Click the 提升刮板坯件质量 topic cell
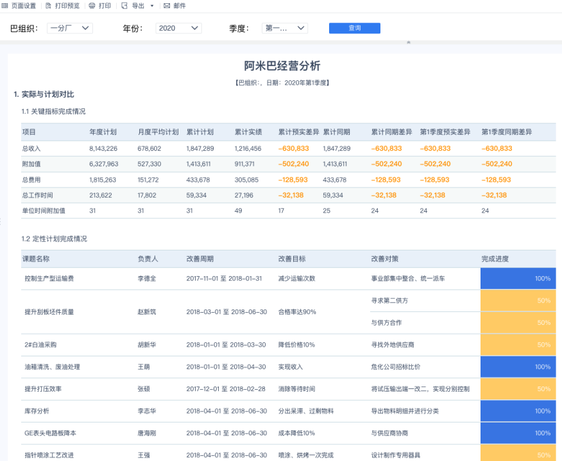 pos(49,312)
